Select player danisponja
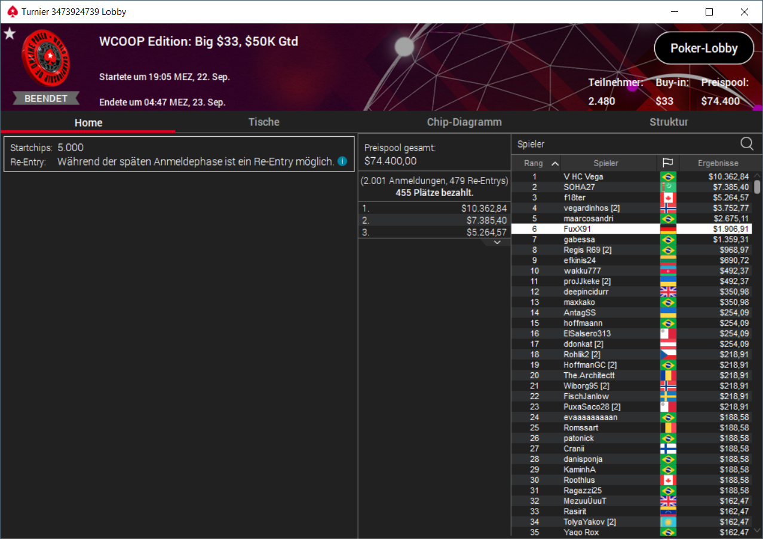Screen dimensions: 763x539 coord(583,459)
